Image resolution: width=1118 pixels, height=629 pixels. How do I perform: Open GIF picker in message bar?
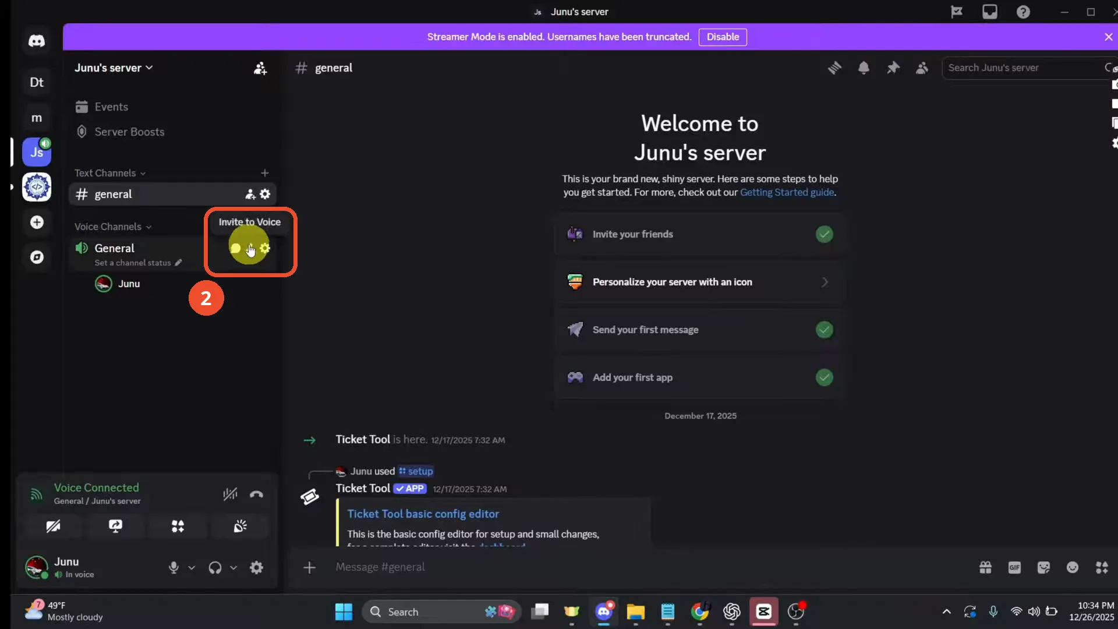[x=1014, y=567]
